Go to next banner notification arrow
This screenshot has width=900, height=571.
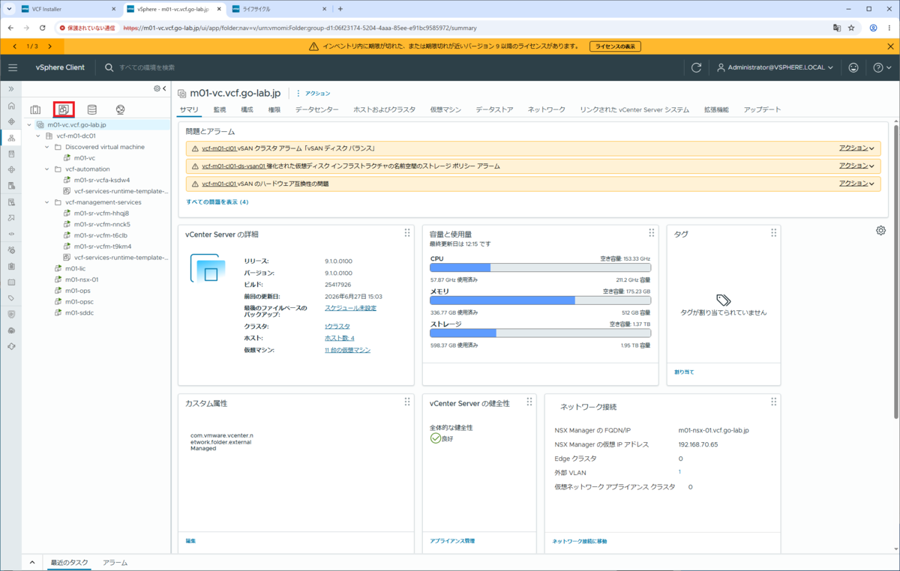tap(49, 46)
